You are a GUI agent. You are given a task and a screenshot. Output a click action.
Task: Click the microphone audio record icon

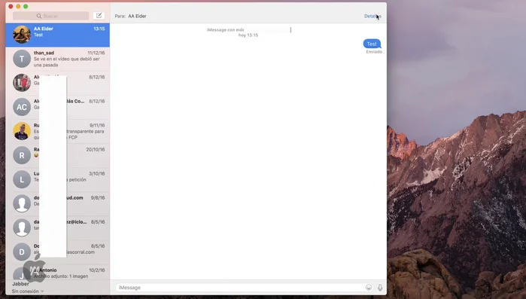click(x=380, y=288)
